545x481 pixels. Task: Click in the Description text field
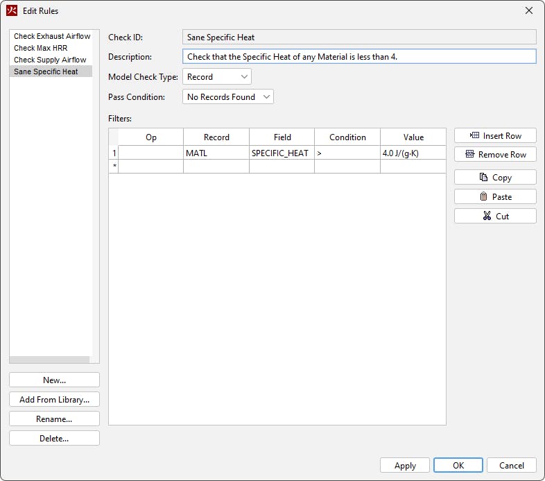pos(359,57)
